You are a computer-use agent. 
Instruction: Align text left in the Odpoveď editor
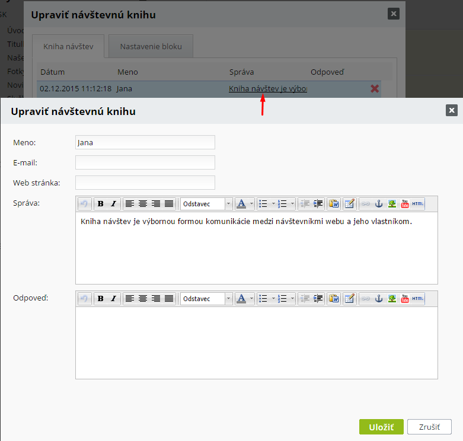point(130,299)
